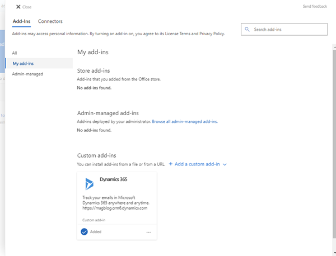336x256 pixels.
Task: Click the Dynamics 365 card description text
Action: [116, 202]
